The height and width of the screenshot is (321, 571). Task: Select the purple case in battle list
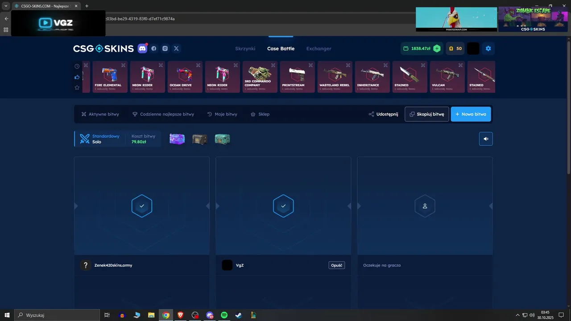click(x=177, y=139)
